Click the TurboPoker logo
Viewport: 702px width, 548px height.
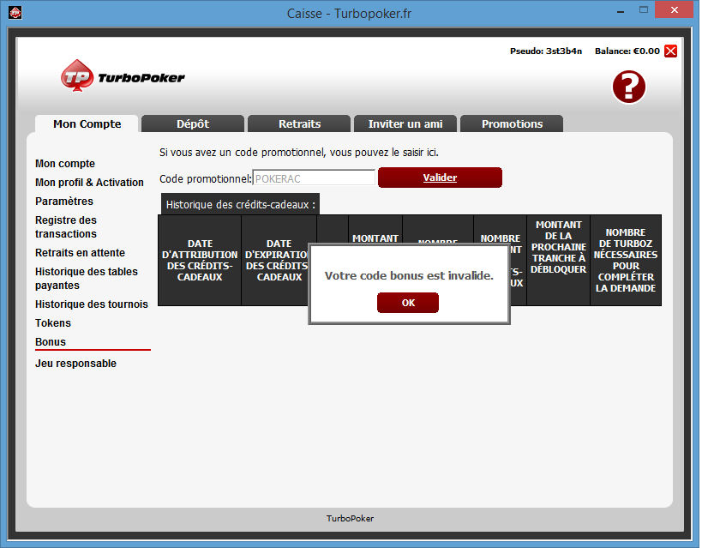tap(123, 76)
